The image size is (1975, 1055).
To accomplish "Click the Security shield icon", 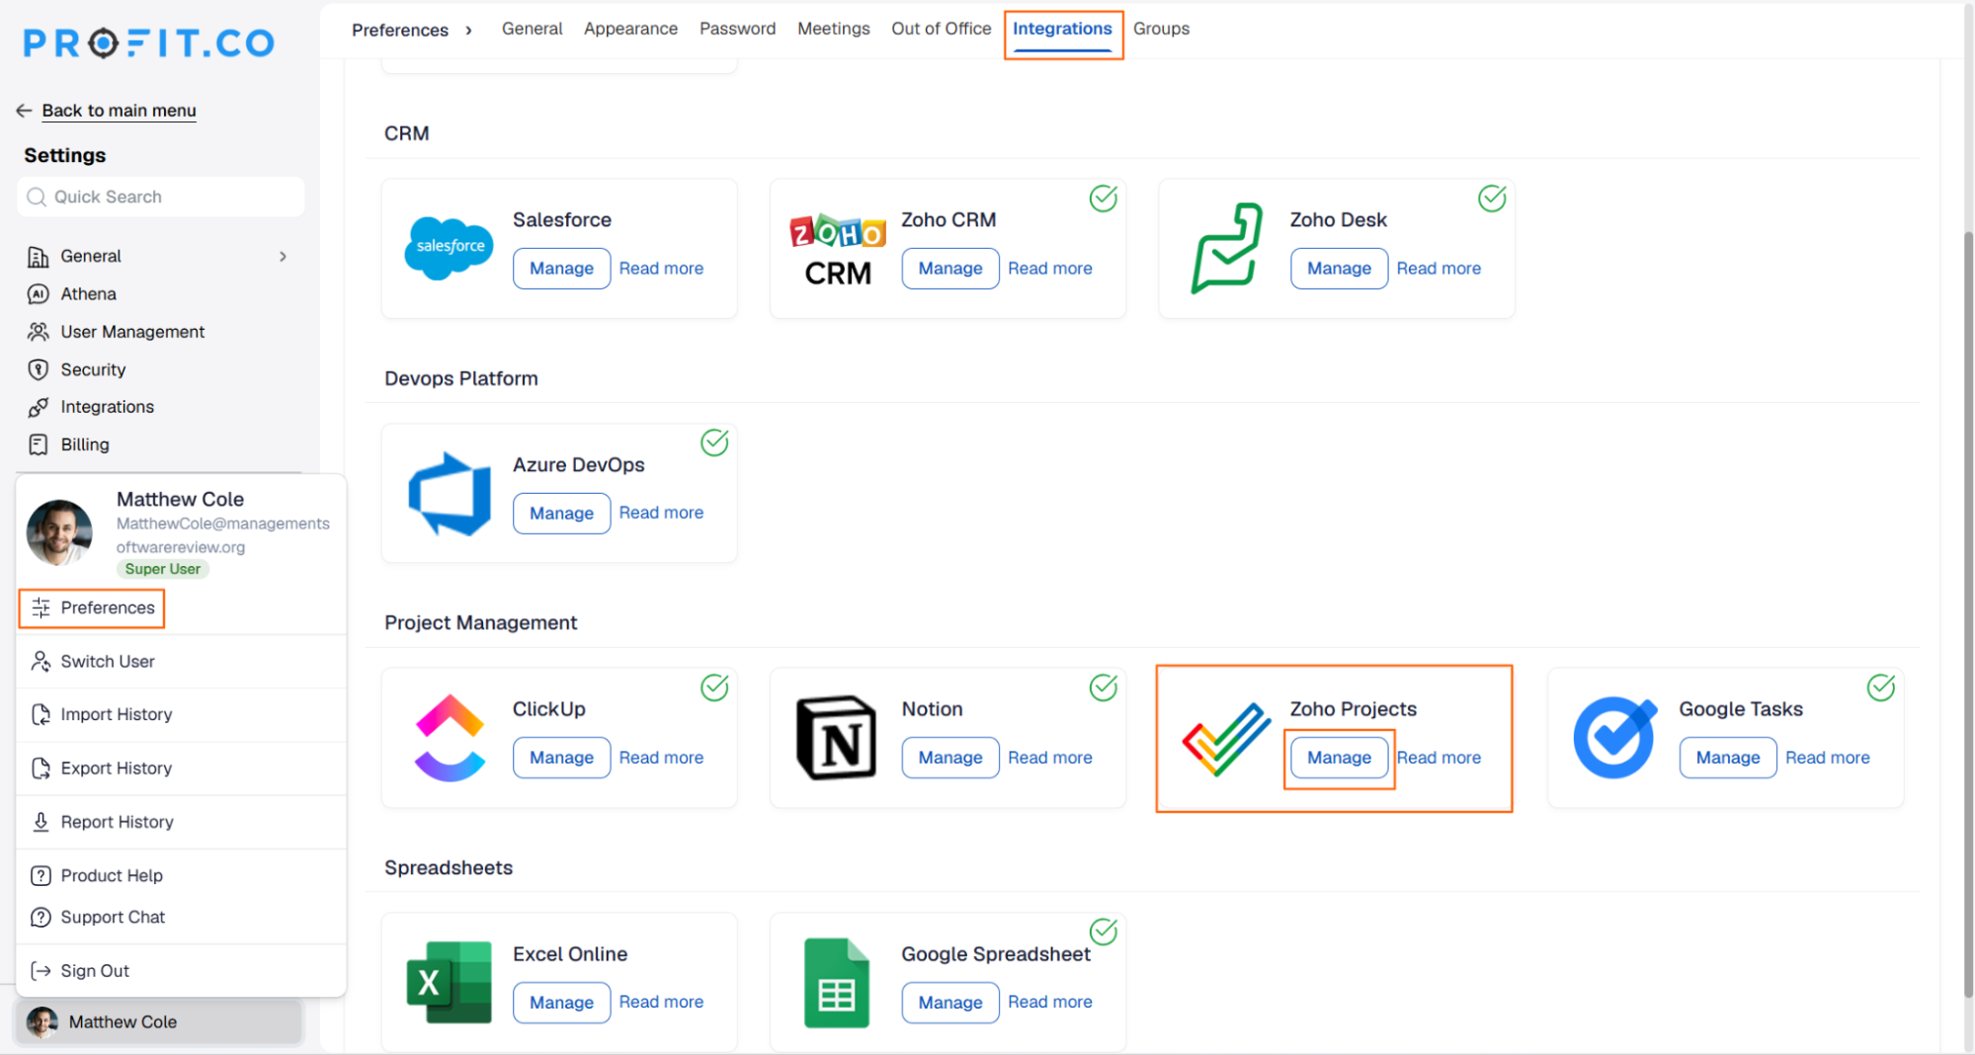I will coord(38,369).
